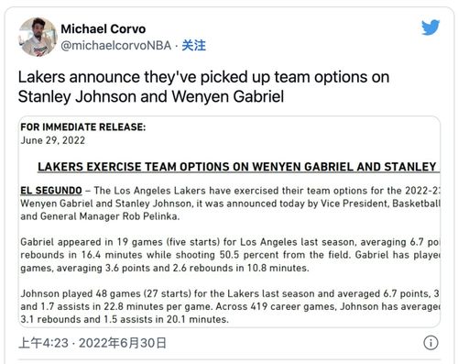Click the underlined EL SEGUNDO text
The image size is (458, 364).
[x=51, y=191]
